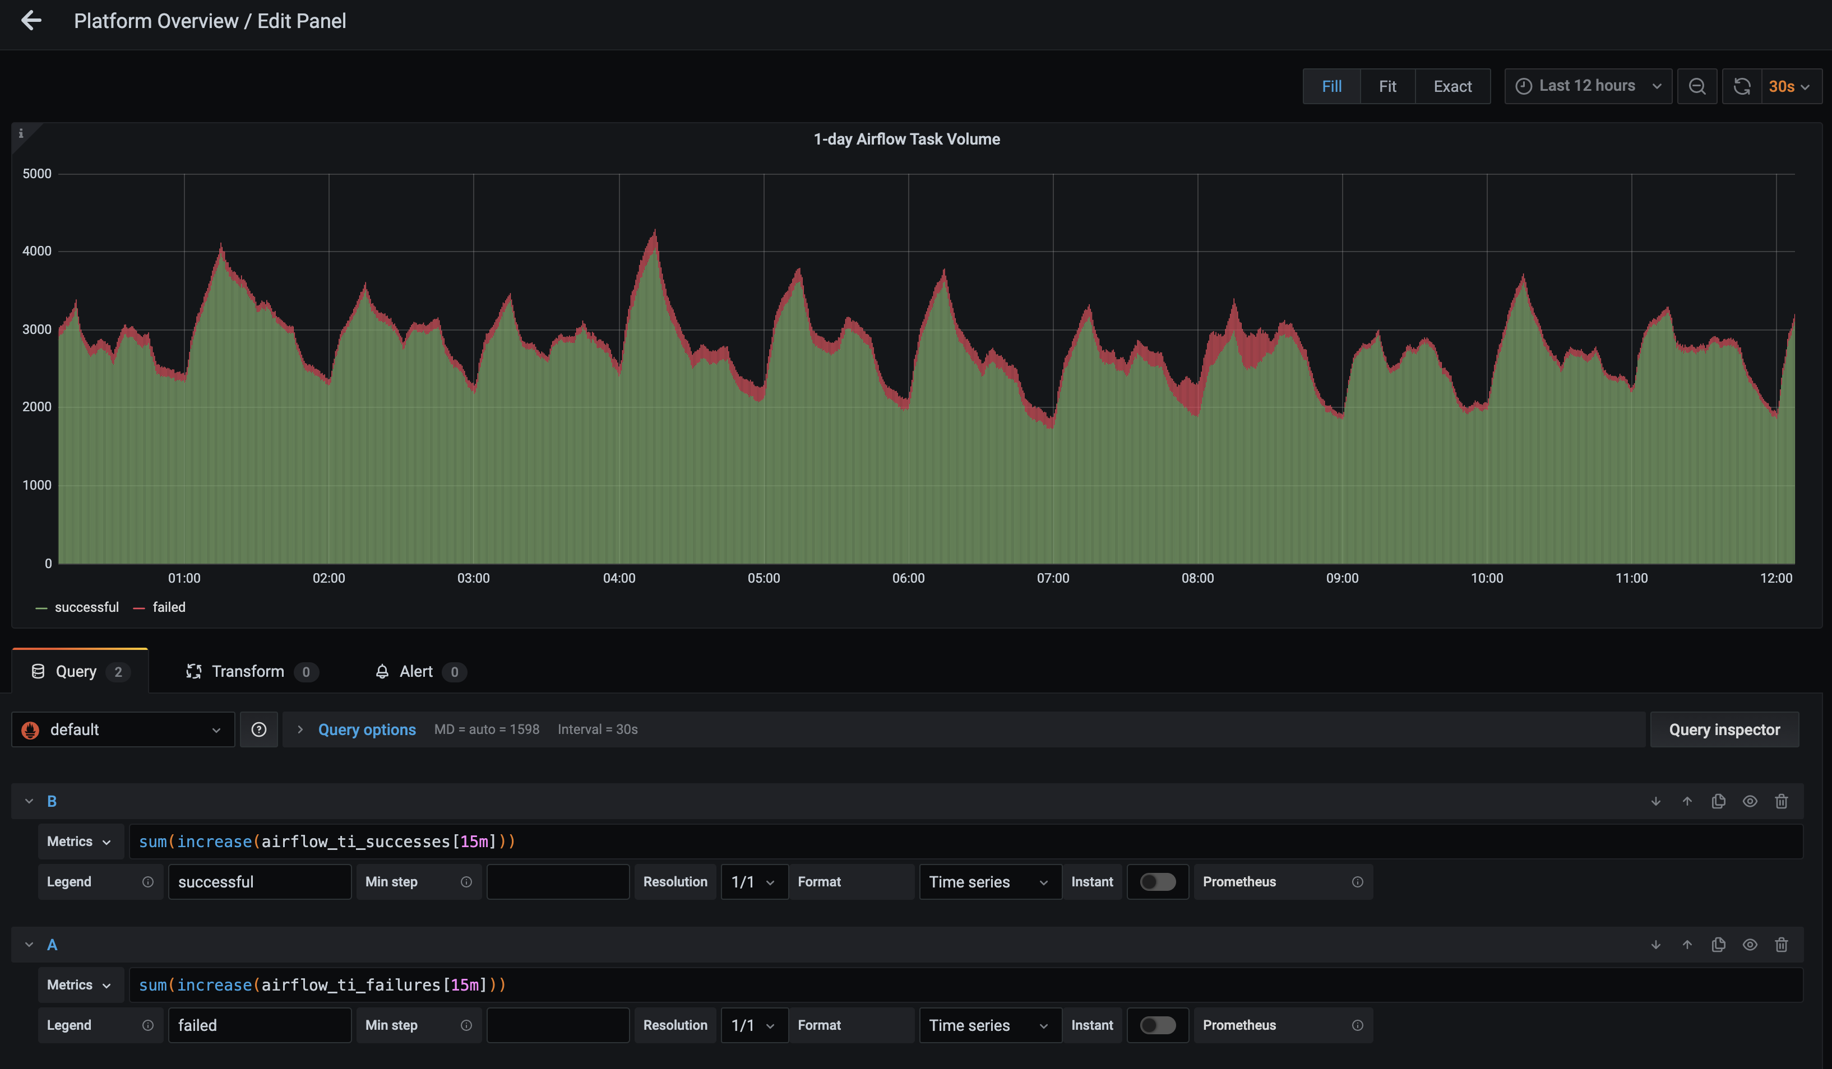This screenshot has width=1832, height=1069.
Task: Open the Query inspector
Action: 1724,729
